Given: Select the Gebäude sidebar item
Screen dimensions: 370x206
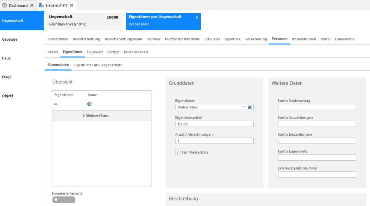Looking at the screenshot, I should (9, 39).
